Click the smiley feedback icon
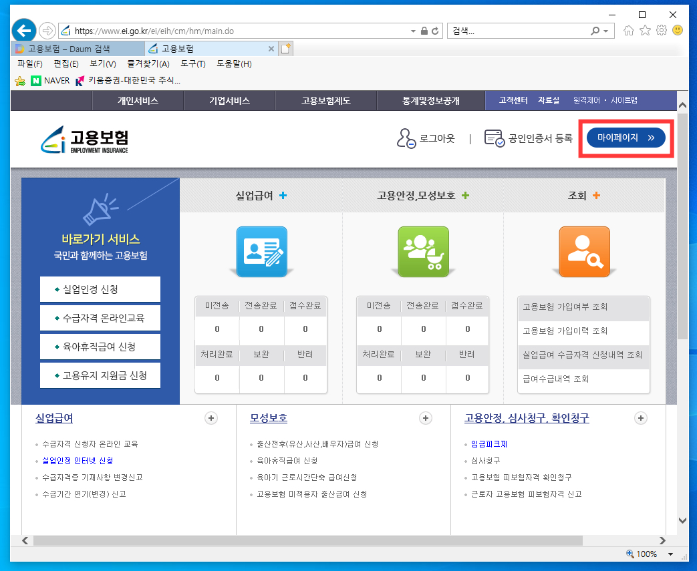The image size is (697, 571). (678, 30)
